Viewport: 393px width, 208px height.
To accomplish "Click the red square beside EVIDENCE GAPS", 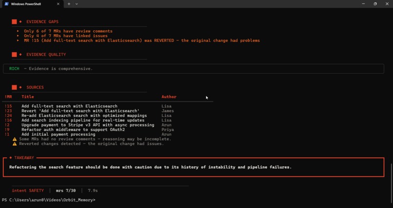I will pyautogui.click(x=14, y=22).
